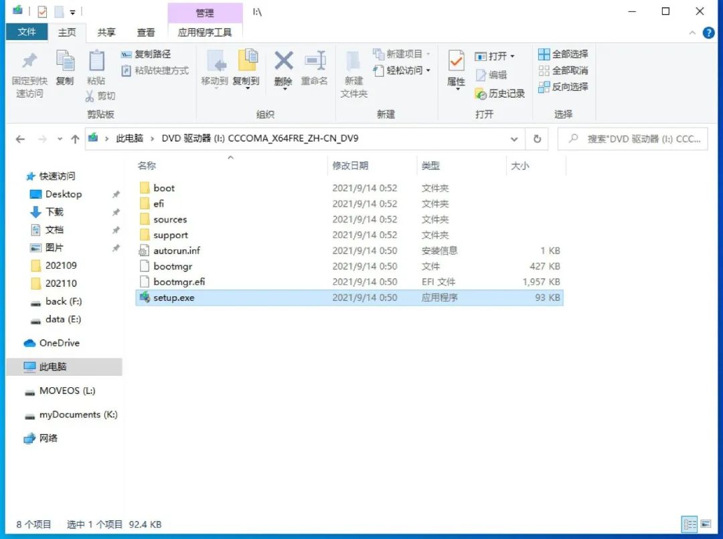Switch to the 查看 ribbon tab

[x=147, y=31]
